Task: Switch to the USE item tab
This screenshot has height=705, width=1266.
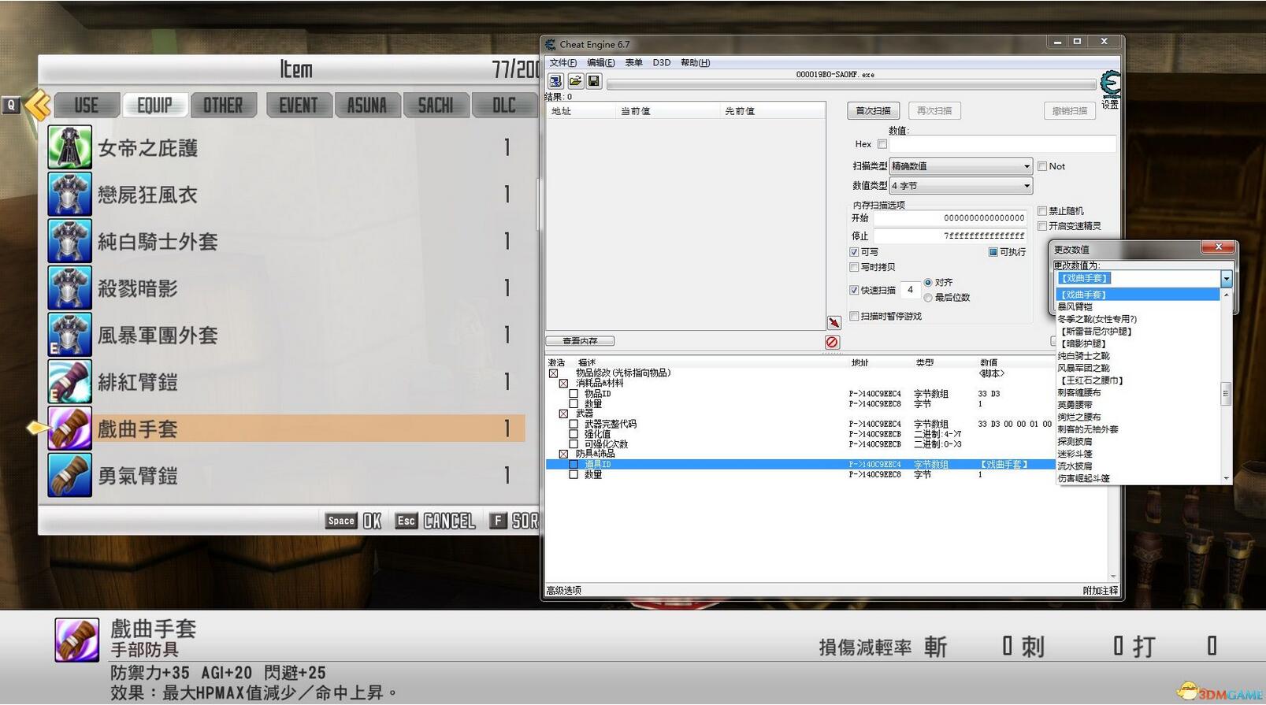Action: coord(87,106)
